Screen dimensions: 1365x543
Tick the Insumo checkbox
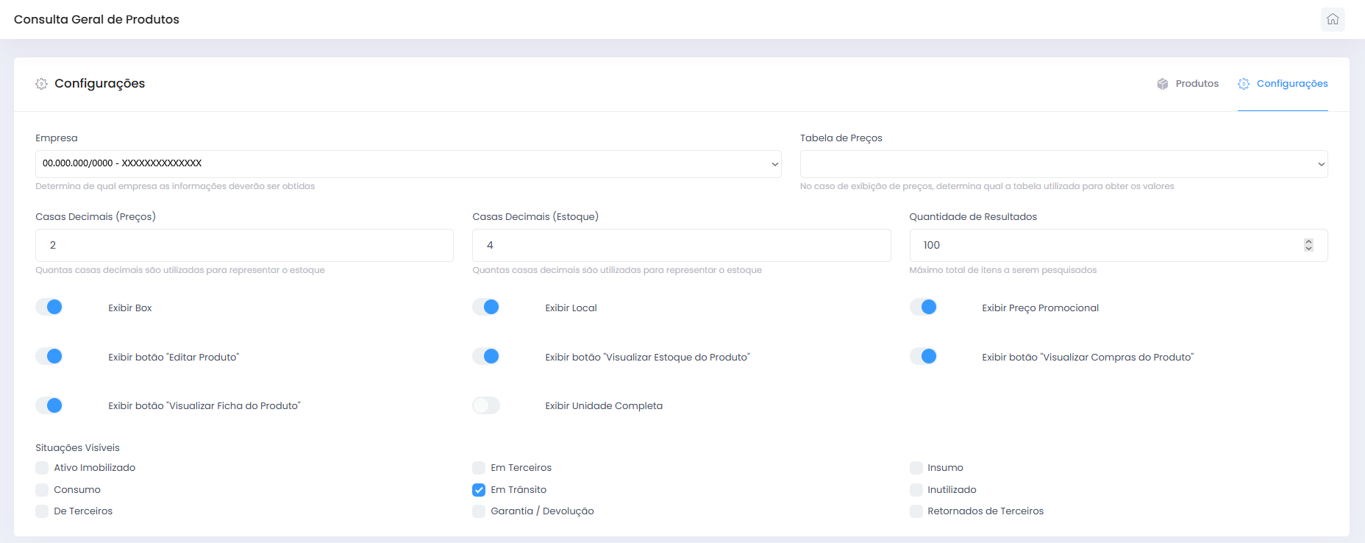tap(916, 468)
